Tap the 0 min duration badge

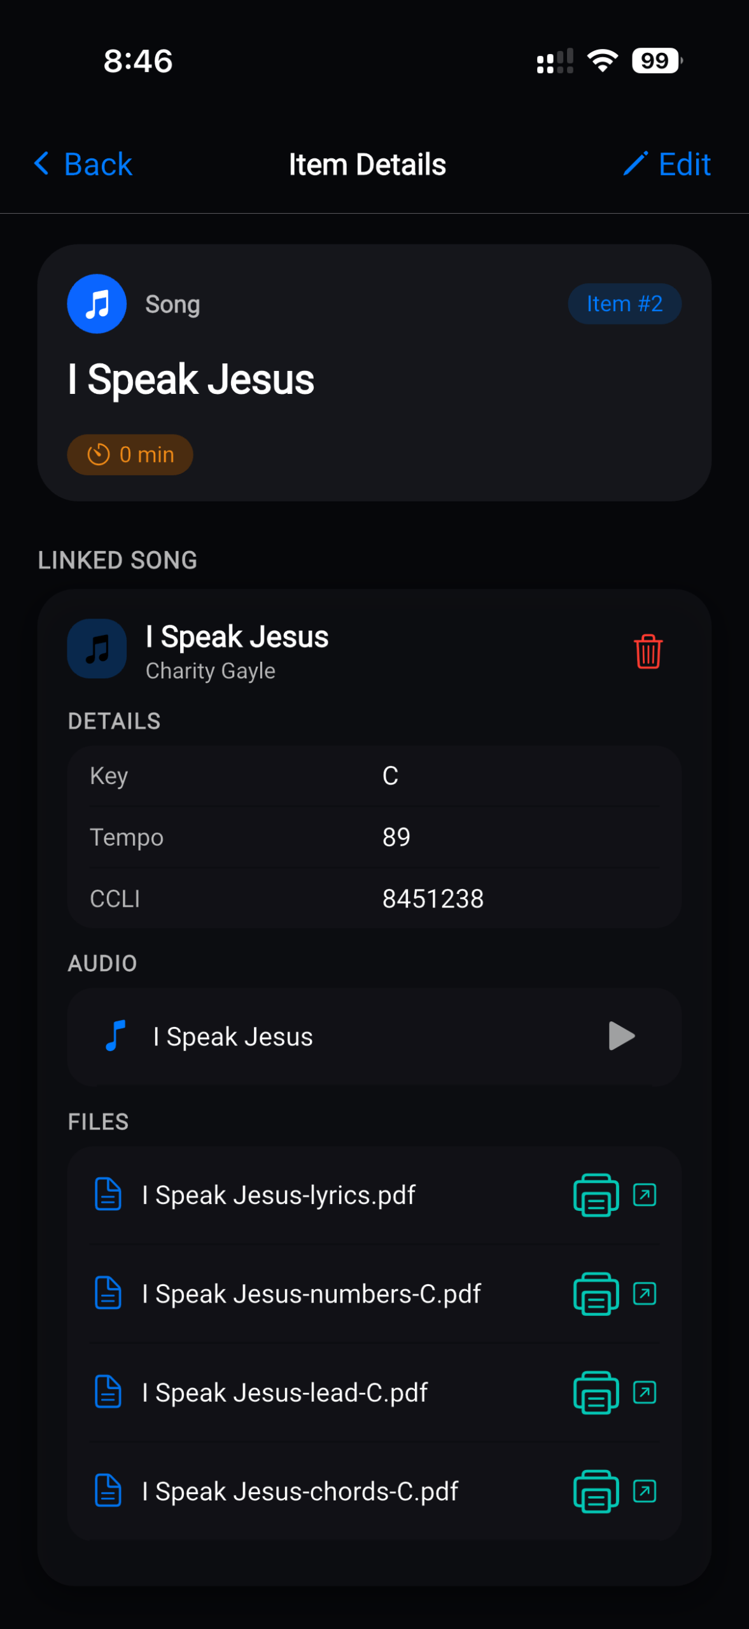tap(130, 454)
